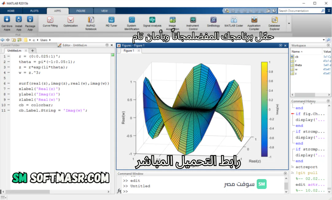The image size is (332, 200).
Task: Click the leftmost icon in the quick access toolbar
Action: pos(227,10)
